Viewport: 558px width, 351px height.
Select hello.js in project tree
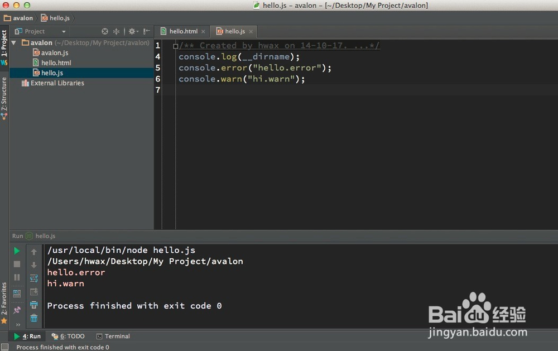52,73
